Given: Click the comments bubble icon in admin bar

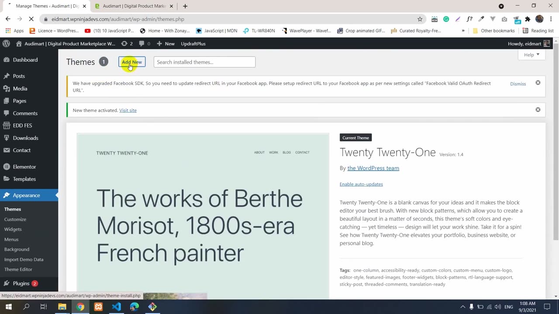Looking at the screenshot, I should coord(145,44).
